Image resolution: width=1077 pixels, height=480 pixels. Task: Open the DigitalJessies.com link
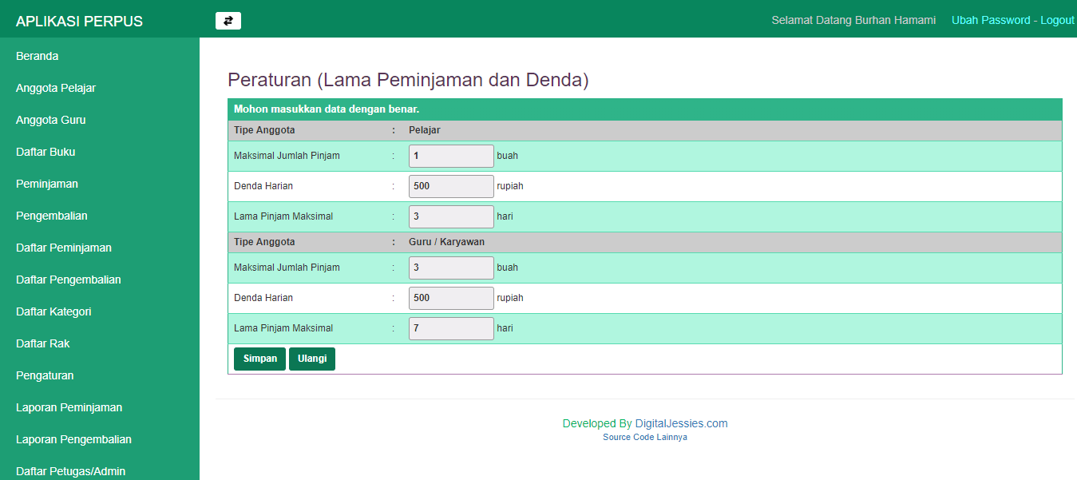coord(681,423)
